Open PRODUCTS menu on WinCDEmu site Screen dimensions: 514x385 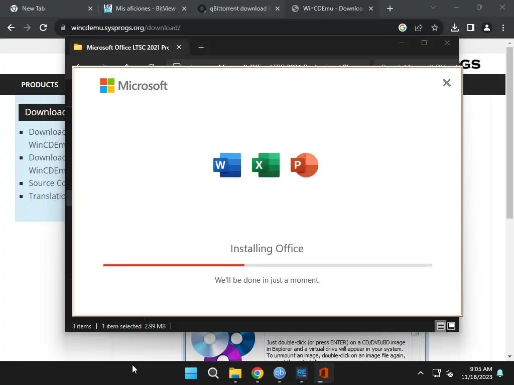40,85
